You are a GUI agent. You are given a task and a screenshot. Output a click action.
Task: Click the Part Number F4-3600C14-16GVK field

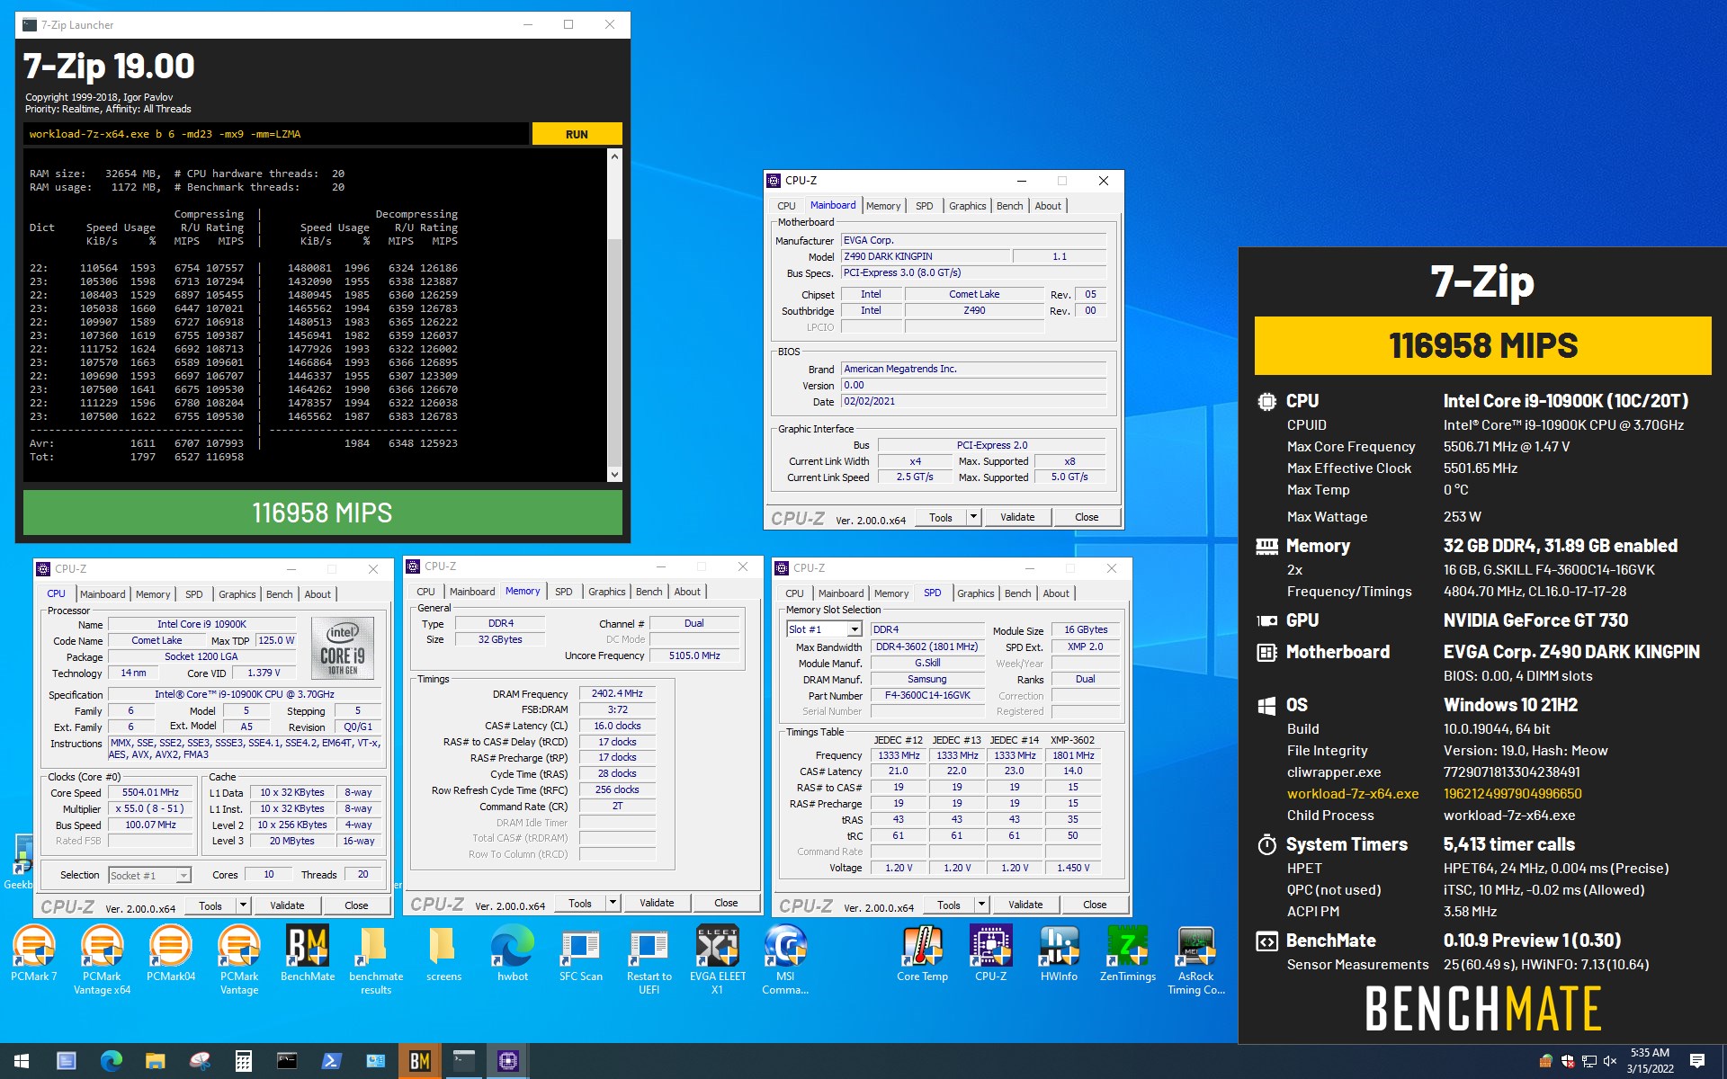coord(927,695)
